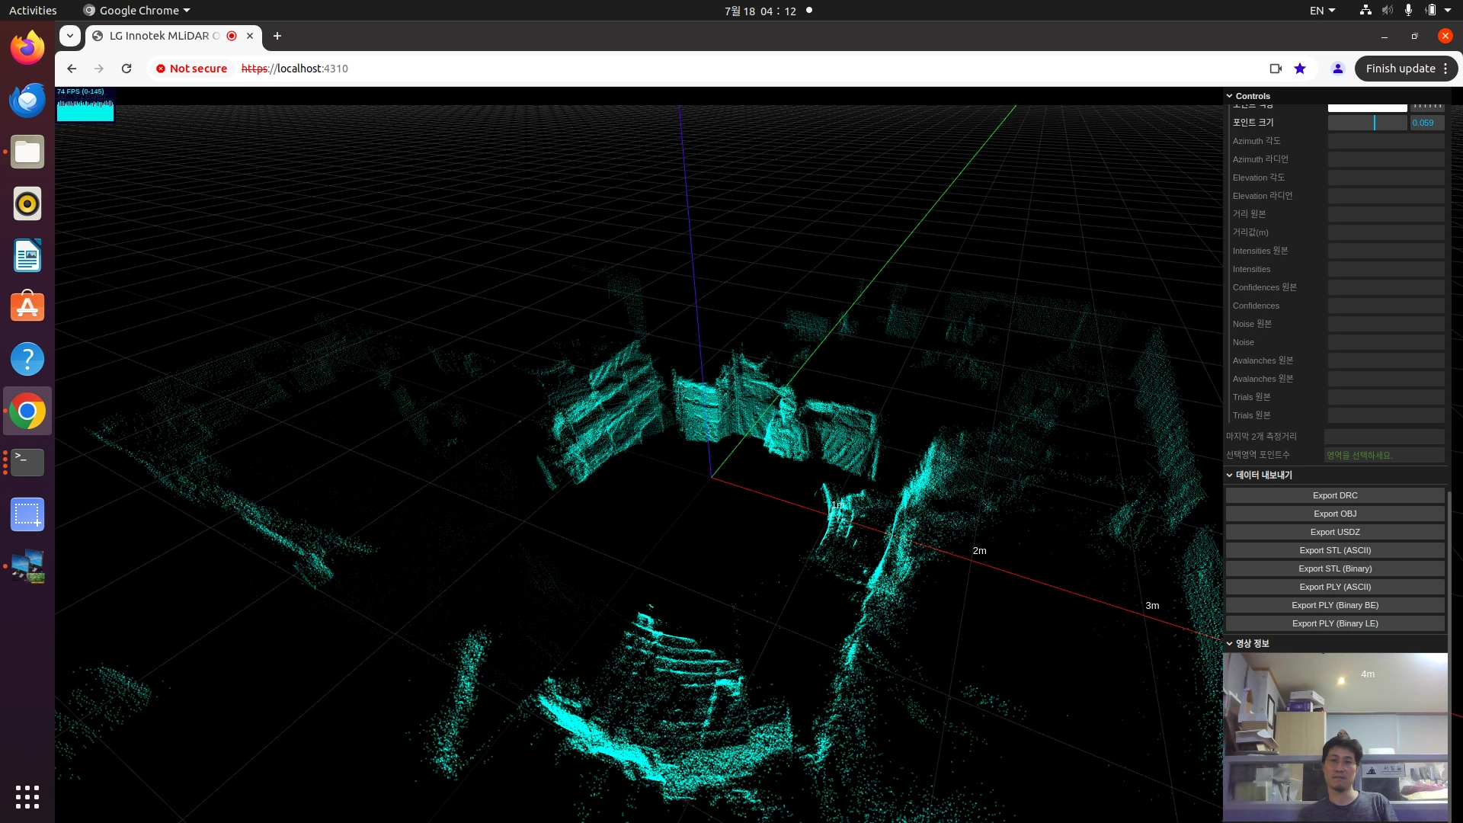Click Export STL (ASCII) button
Screen dimensions: 1463x823
(1335, 550)
